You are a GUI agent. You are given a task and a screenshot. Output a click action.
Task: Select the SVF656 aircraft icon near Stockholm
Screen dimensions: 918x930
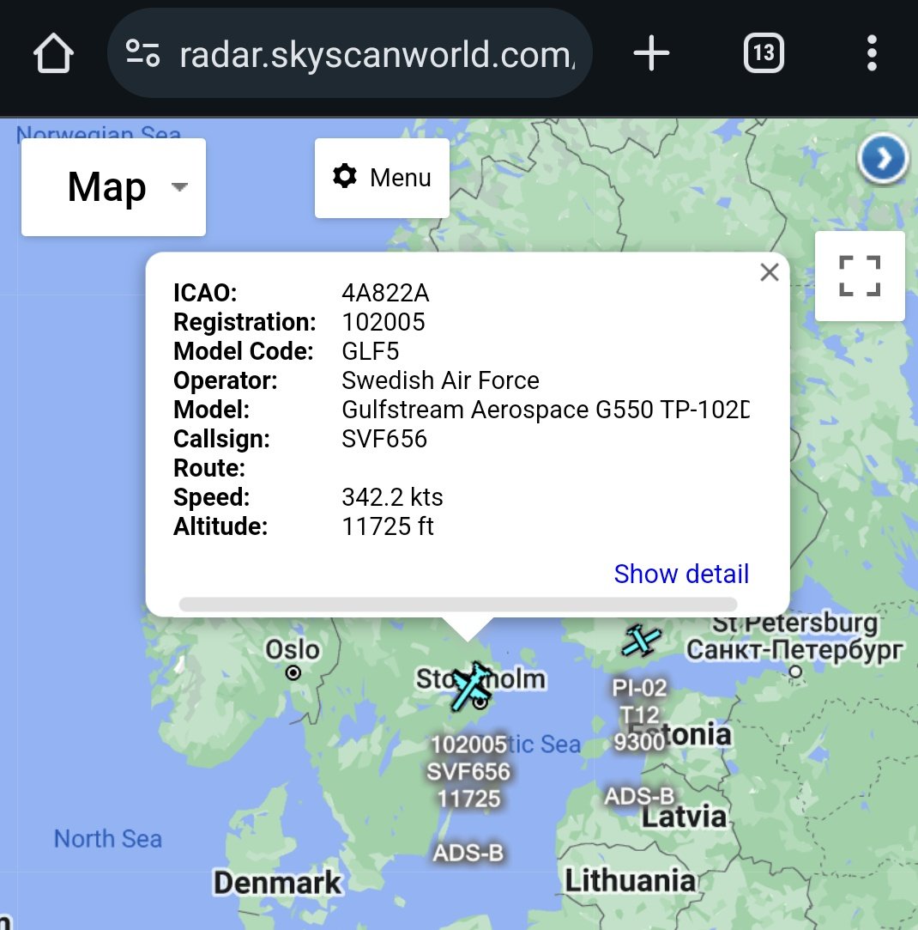pyautogui.click(x=472, y=687)
